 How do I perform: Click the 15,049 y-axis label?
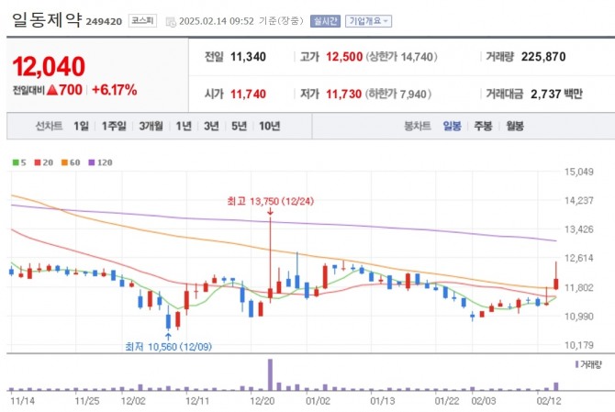(579, 172)
